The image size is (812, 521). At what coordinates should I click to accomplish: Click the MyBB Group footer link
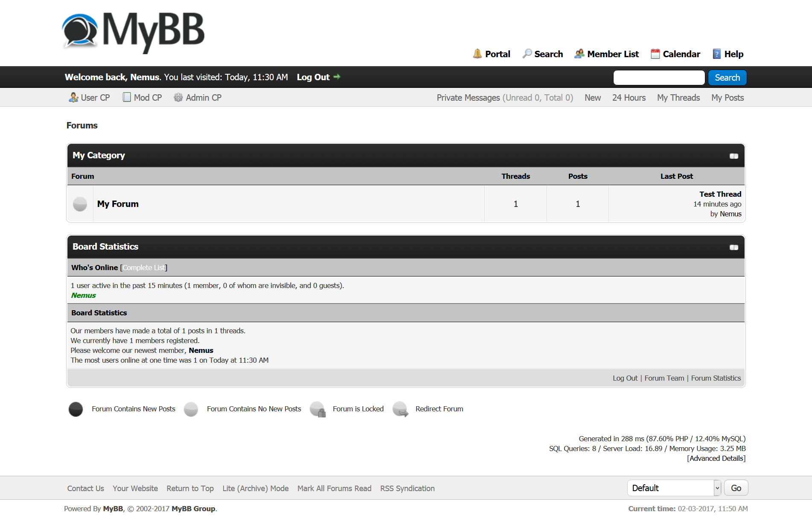(x=193, y=508)
